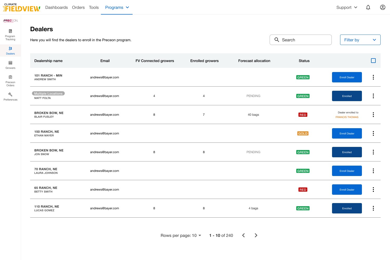Click the Email column header
The image size is (390, 260).
tap(105, 61)
